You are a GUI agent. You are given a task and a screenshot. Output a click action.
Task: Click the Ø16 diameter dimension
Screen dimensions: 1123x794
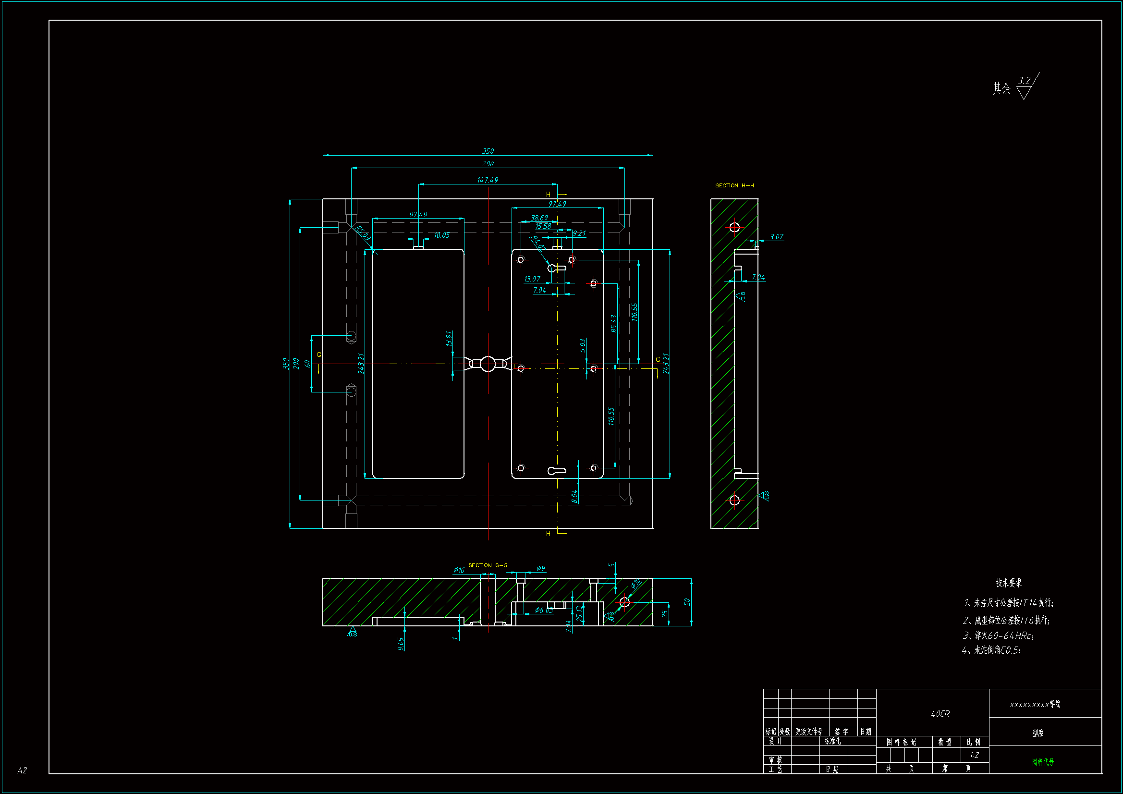point(459,570)
